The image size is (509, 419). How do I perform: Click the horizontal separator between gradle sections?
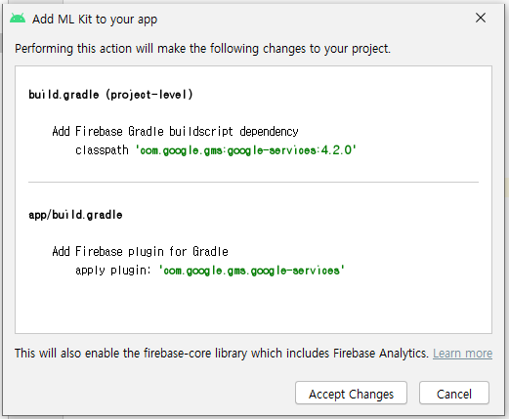click(253, 183)
